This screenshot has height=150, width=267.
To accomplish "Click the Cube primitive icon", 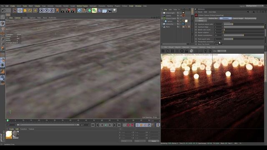I will click(x=79, y=10).
